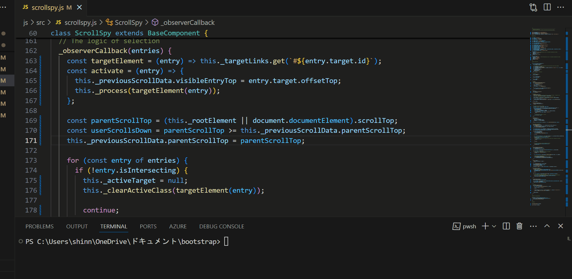
Task: Kill terminal using the trash icon
Action: [x=519, y=226]
